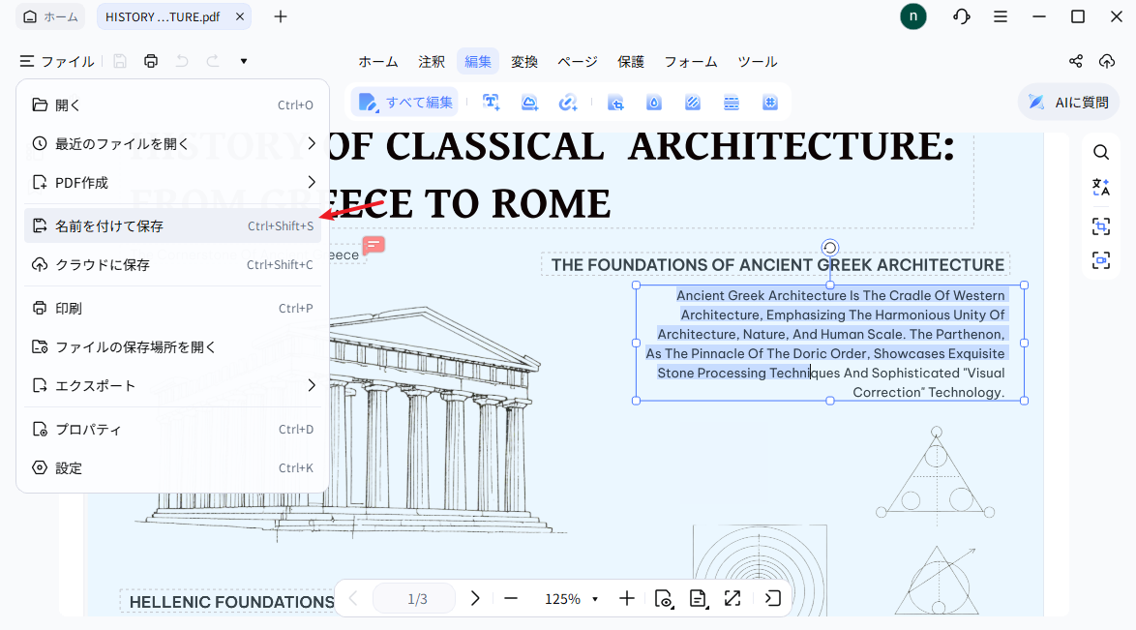
Task: Select the add image tool icon
Action: (x=529, y=103)
